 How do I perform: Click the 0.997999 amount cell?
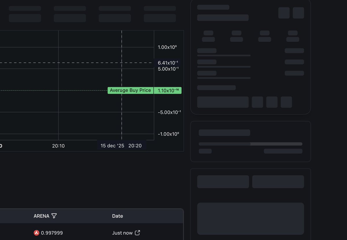52,233
